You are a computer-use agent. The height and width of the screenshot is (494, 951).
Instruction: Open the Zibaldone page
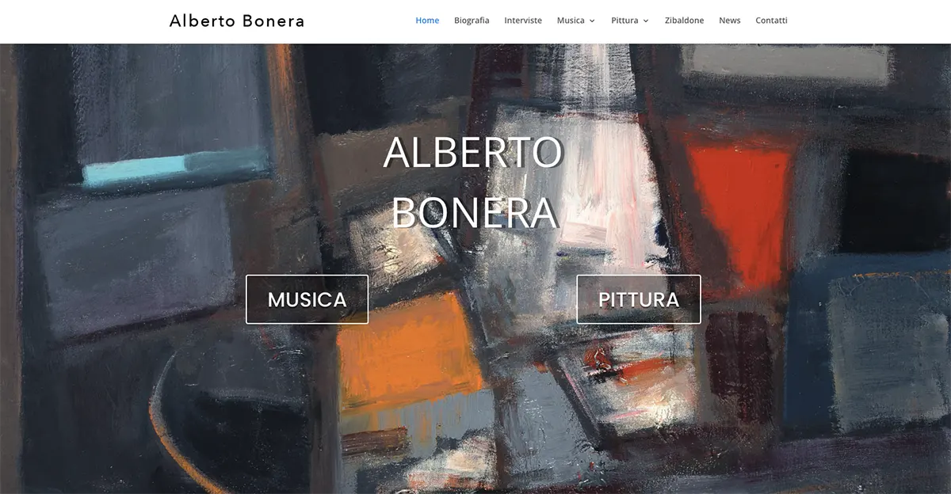pyautogui.click(x=684, y=21)
